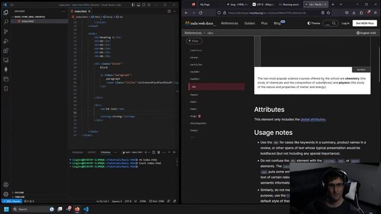Image resolution: width=381 pixels, height=214 pixels.
Task: Open the terminal launch profile dropdown arrow
Action: point(149,152)
